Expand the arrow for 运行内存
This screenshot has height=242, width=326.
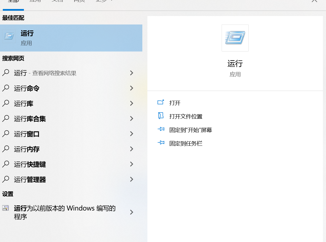coord(131,149)
